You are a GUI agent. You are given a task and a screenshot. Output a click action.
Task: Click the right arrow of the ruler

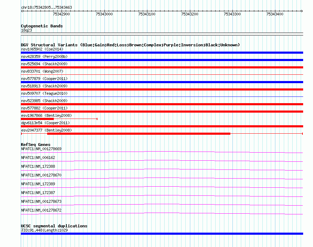(302, 11)
